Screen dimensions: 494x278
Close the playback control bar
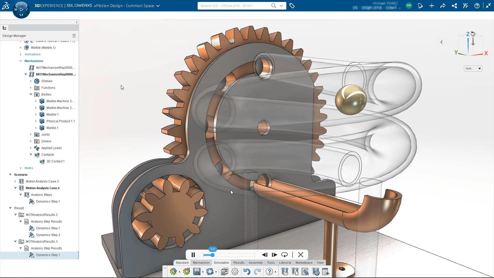point(300,254)
